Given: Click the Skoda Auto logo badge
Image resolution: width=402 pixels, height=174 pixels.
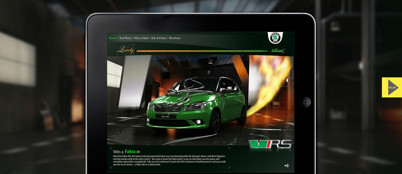Looking at the screenshot, I should pos(275,38).
